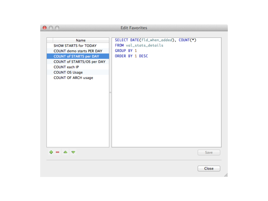Click the window resize grip in the corner
This screenshot has height=201, width=268.
226,175
